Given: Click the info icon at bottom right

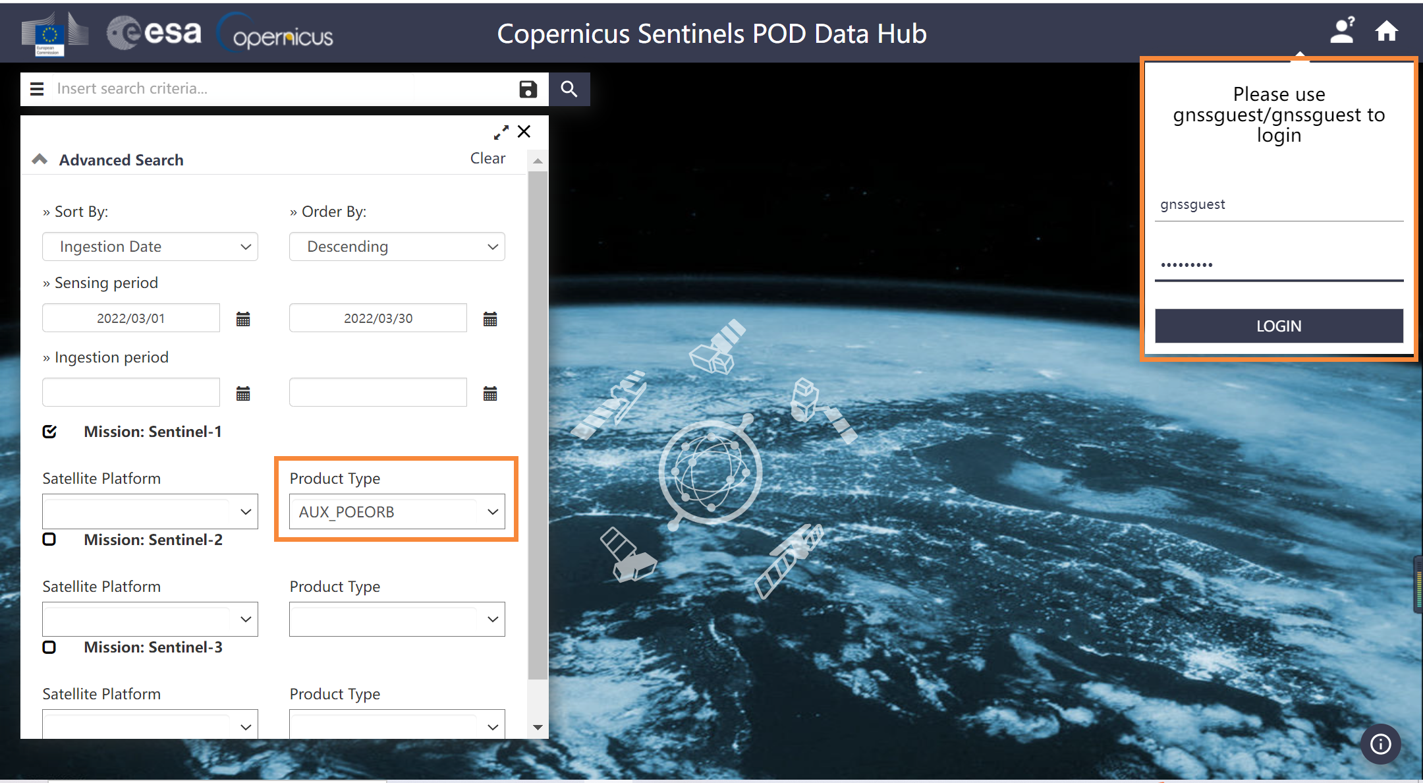Looking at the screenshot, I should 1381,744.
